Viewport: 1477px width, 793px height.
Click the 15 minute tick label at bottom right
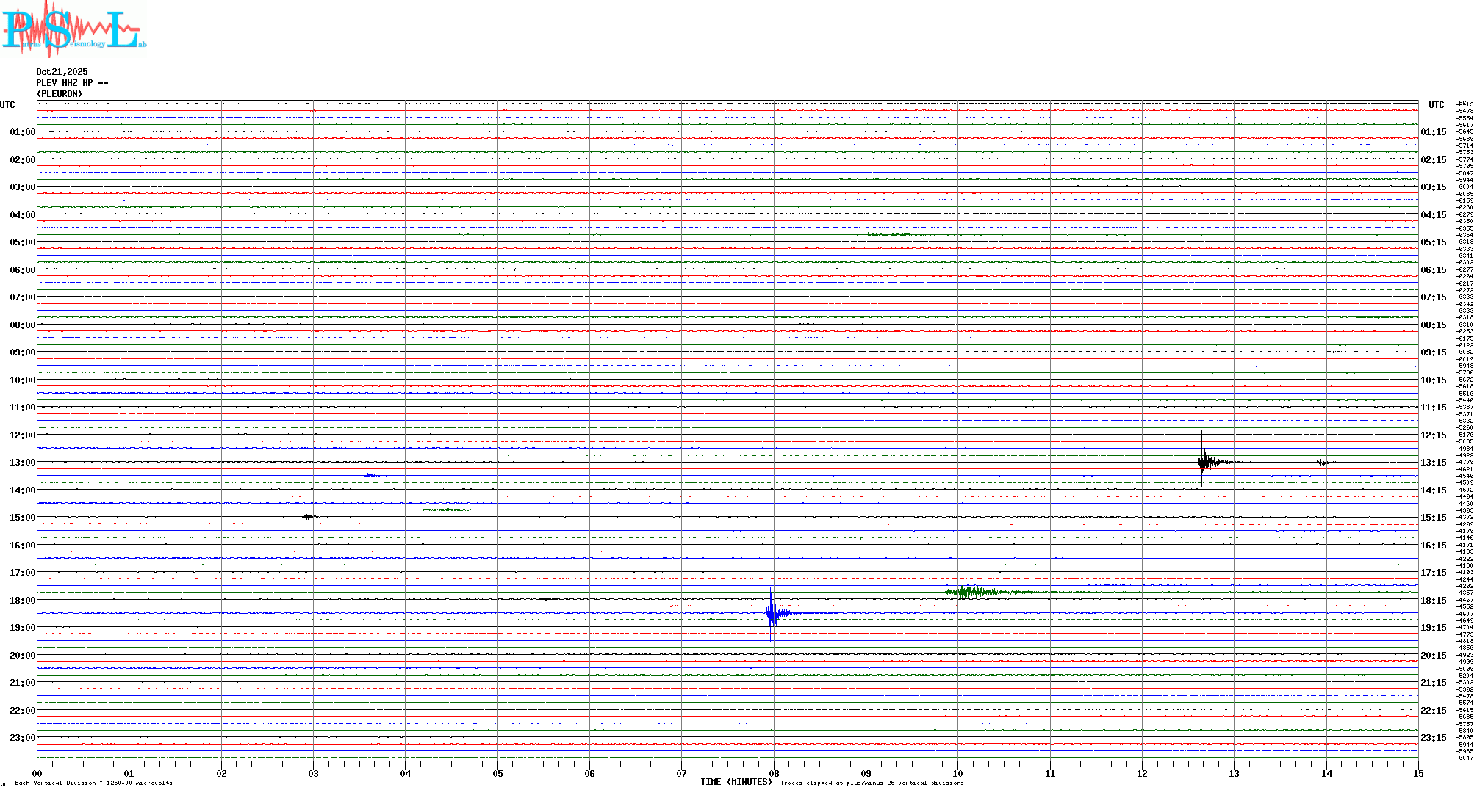(1417, 773)
